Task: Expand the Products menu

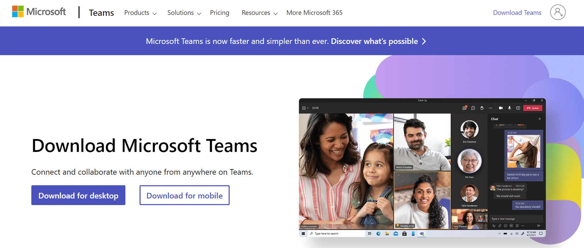Action: tap(141, 13)
